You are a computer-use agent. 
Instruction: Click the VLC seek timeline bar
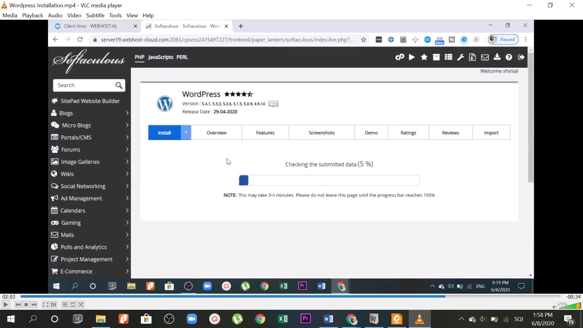pos(290,296)
